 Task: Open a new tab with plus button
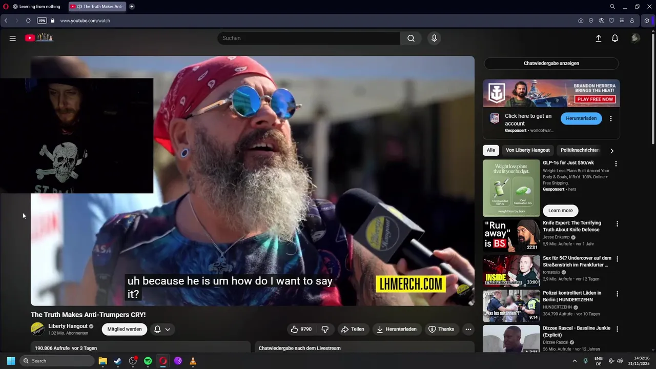coord(132,7)
